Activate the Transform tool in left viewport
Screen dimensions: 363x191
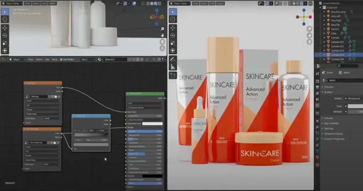click(5, 50)
